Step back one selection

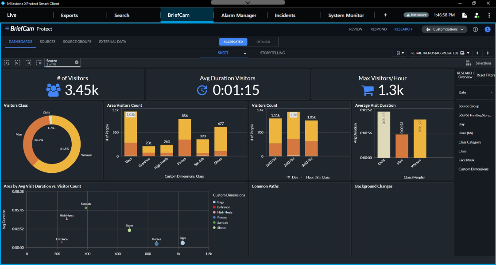pyautogui.click(x=17, y=63)
